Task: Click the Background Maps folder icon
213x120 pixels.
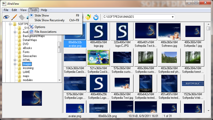Action: [19, 36]
